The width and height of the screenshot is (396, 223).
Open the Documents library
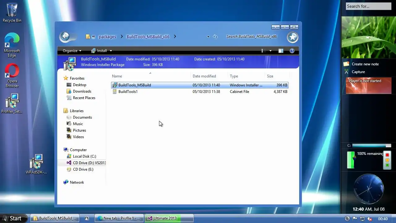pos(82,117)
